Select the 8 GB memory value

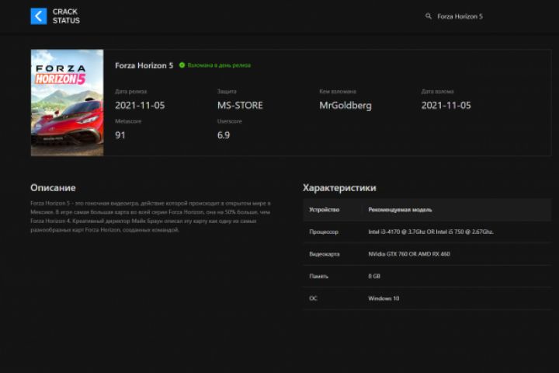coord(374,277)
